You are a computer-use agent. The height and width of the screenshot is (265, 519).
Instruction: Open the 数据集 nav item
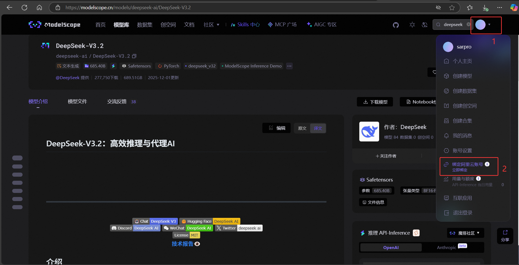tap(145, 25)
